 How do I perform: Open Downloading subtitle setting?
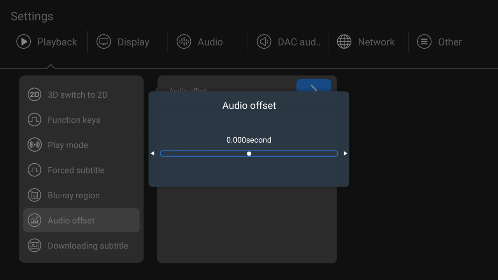tap(81, 245)
